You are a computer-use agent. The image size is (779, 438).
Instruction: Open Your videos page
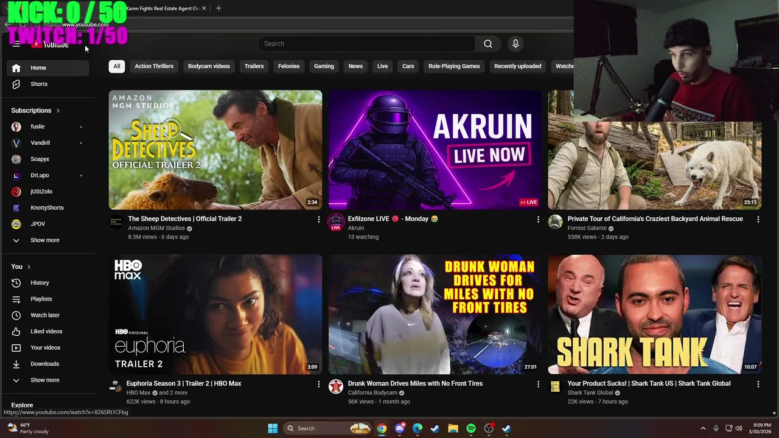coord(48,348)
